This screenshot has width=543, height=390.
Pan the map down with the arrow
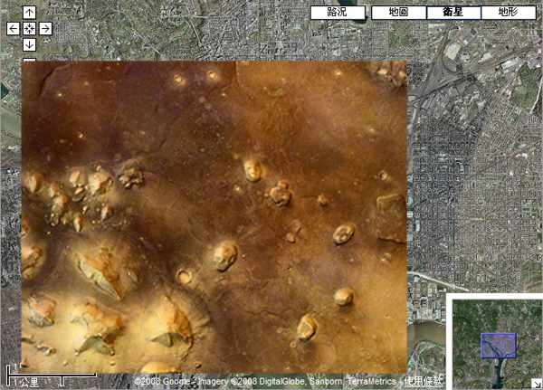pyautogui.click(x=30, y=45)
